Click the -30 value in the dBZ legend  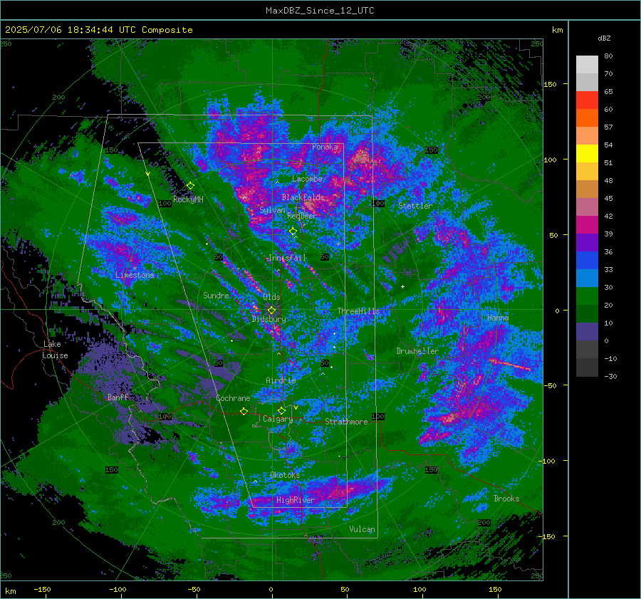click(x=610, y=376)
